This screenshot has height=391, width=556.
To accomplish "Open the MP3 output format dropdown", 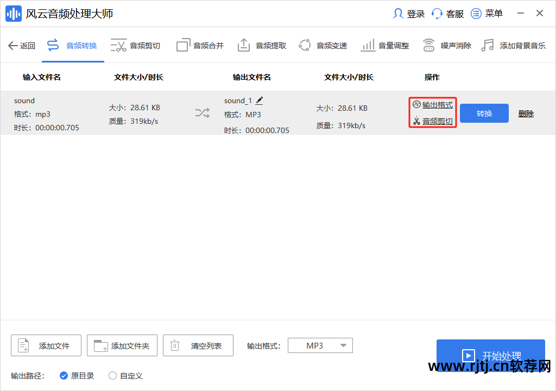I will click(x=320, y=345).
